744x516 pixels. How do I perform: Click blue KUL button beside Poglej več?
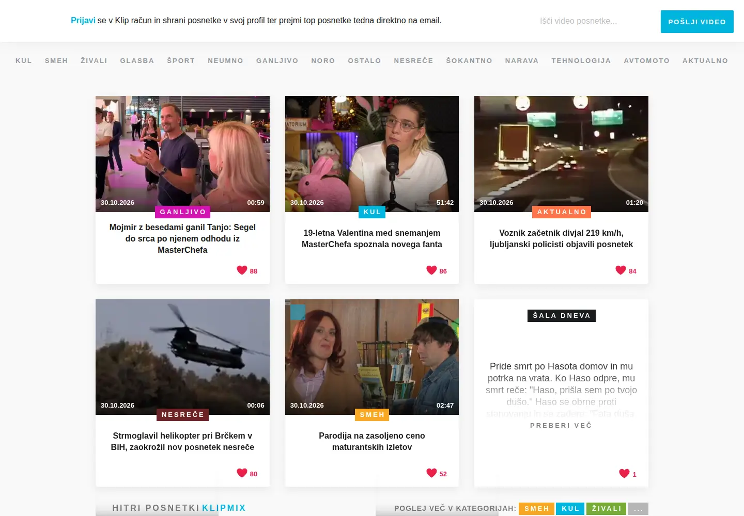click(570, 509)
